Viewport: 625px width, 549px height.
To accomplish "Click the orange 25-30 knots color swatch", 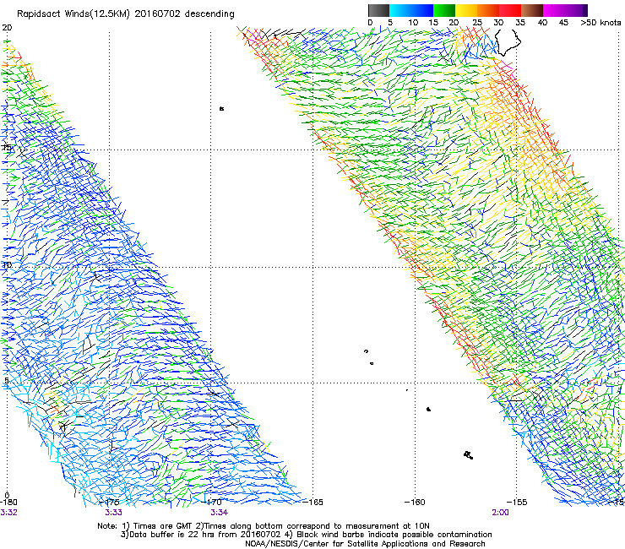I will pos(488,10).
